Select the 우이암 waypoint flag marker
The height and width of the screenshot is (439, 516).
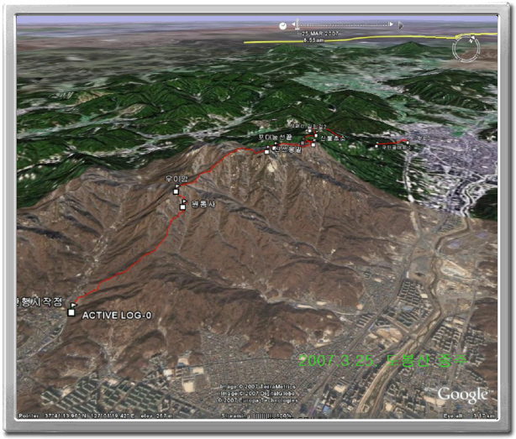click(x=176, y=190)
